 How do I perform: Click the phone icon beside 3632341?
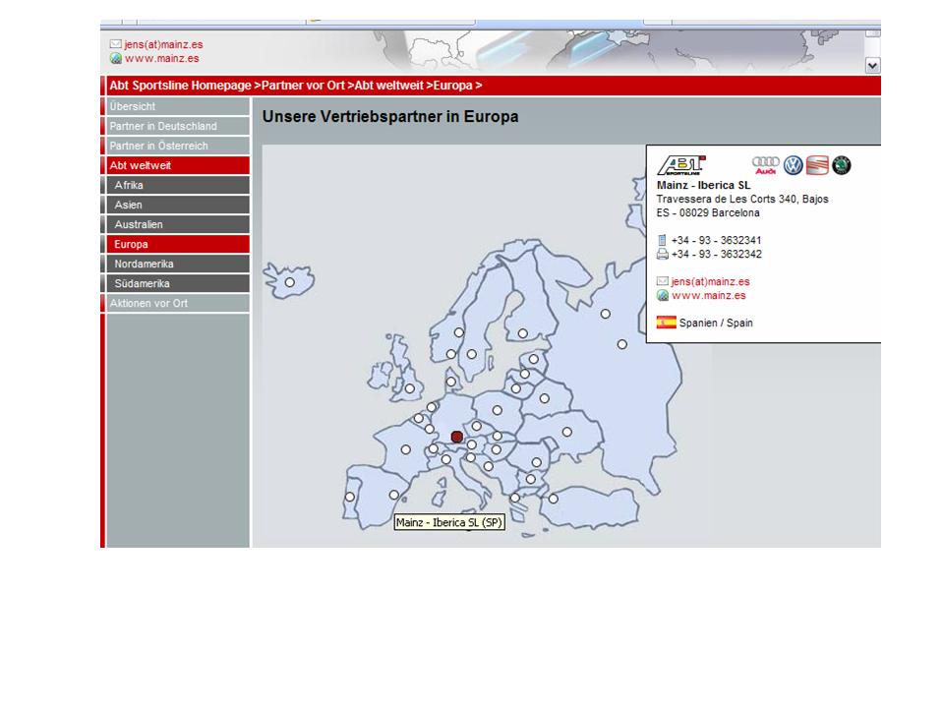click(662, 240)
